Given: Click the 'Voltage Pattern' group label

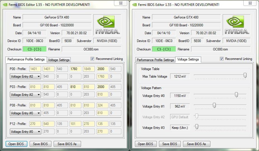Looking at the screenshot, I should pos(151,88).
